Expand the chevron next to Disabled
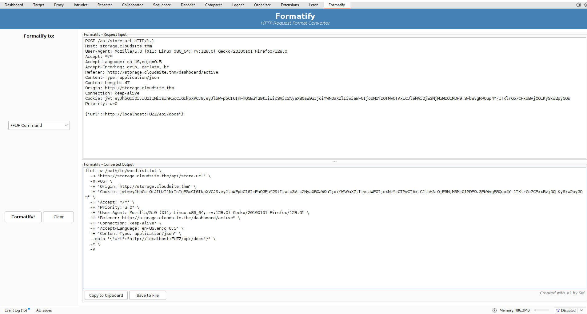Viewport: 587px width, 314px height. [x=582, y=310]
